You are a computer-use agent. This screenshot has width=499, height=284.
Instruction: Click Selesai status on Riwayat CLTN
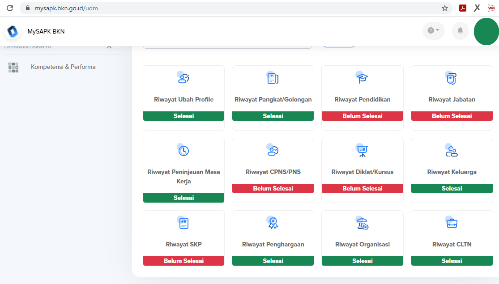click(x=452, y=261)
